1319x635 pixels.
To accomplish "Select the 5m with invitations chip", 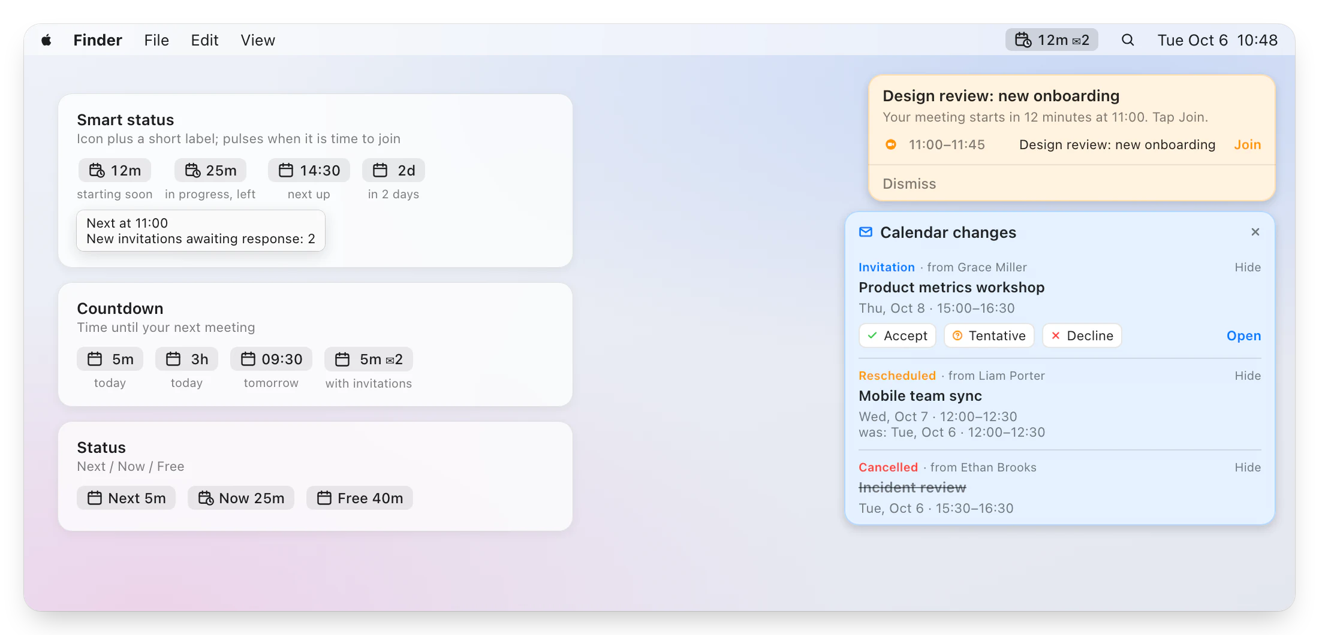I will pos(369,359).
